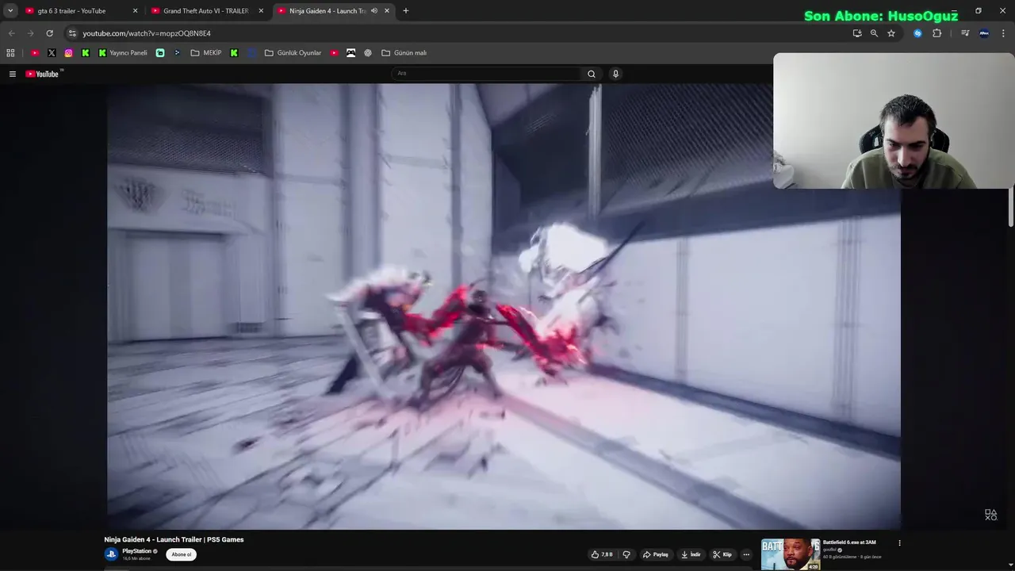Open more actions under the video
The width and height of the screenshot is (1015, 571).
click(x=746, y=554)
